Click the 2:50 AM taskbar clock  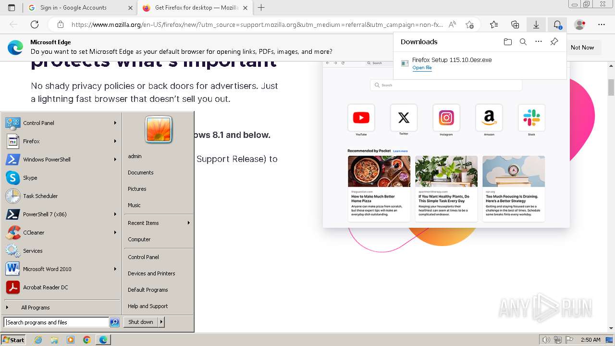point(590,340)
